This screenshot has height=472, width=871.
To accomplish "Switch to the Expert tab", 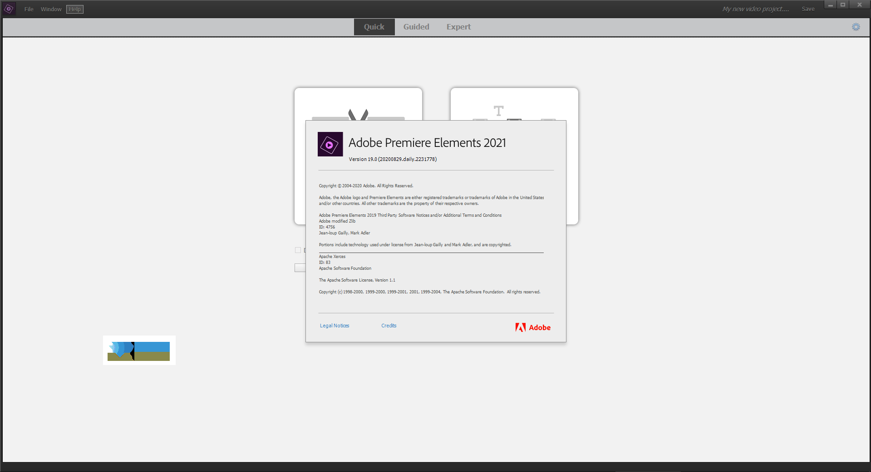I will [458, 27].
